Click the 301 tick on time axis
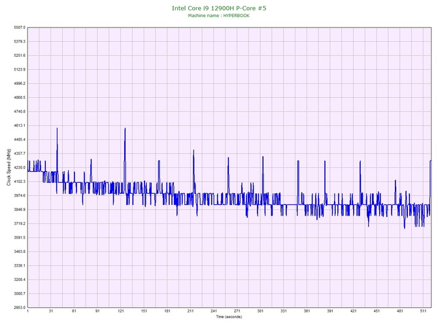Viewport: 438px width, 328px height. tap(260, 311)
